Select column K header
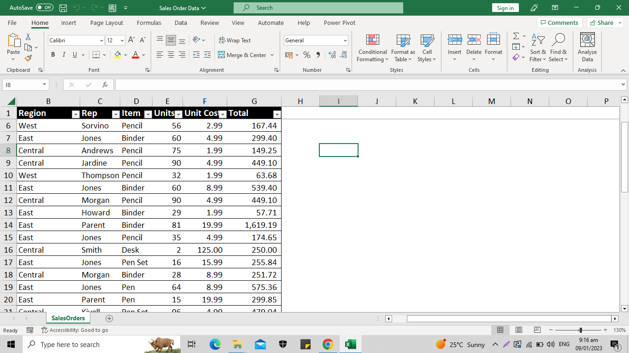 click(x=415, y=101)
